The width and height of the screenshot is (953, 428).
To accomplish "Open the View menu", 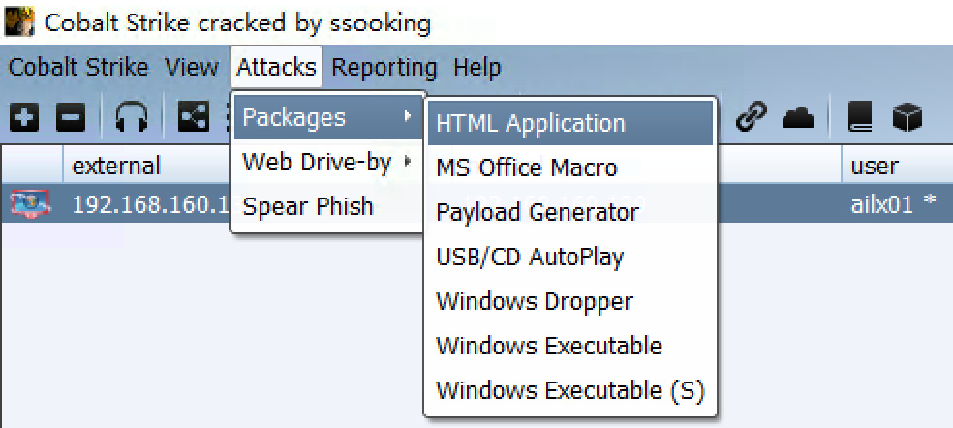I will (191, 68).
